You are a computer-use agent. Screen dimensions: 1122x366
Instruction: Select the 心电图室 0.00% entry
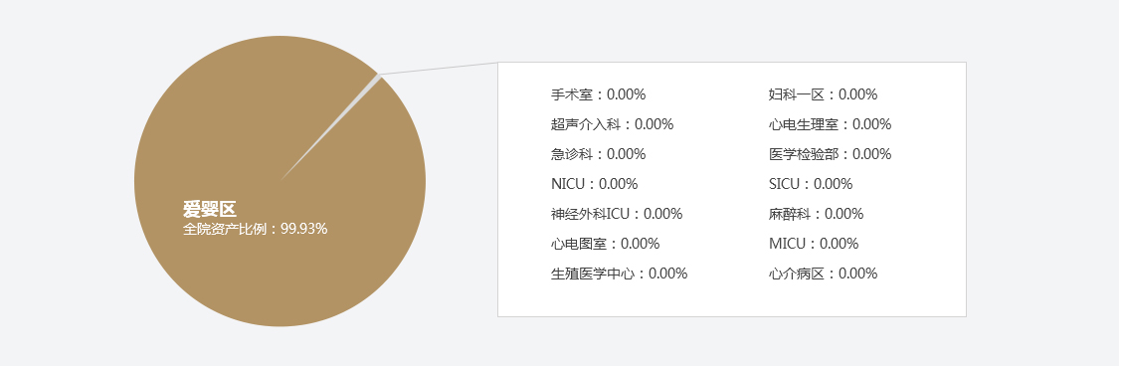coord(606,244)
